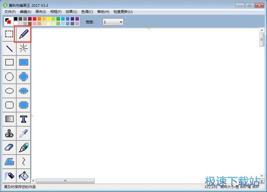The height and width of the screenshot is (192, 267).
Task: Open the 效果 effects menu
Action: pyautogui.click(x=71, y=12)
